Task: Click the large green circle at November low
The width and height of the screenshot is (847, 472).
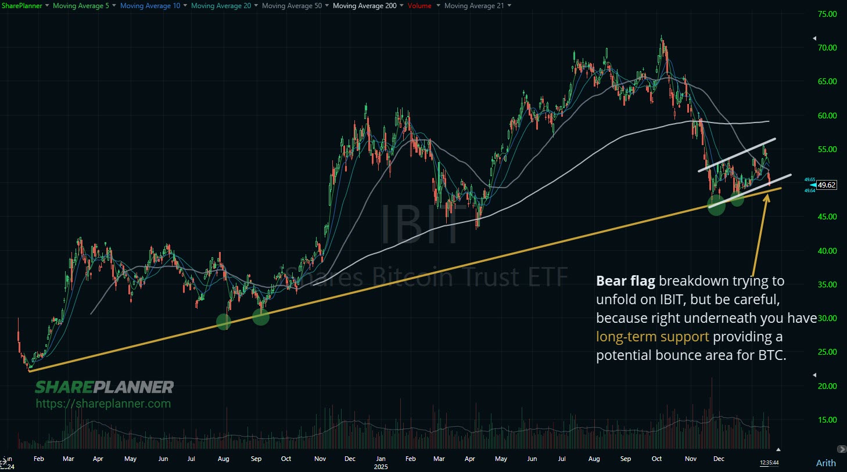Action: 716,205
